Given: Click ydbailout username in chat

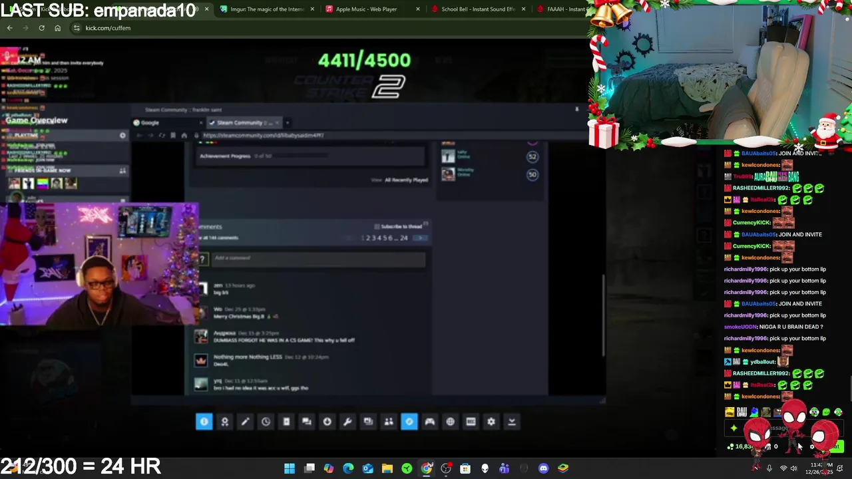Looking at the screenshot, I should click(762, 362).
